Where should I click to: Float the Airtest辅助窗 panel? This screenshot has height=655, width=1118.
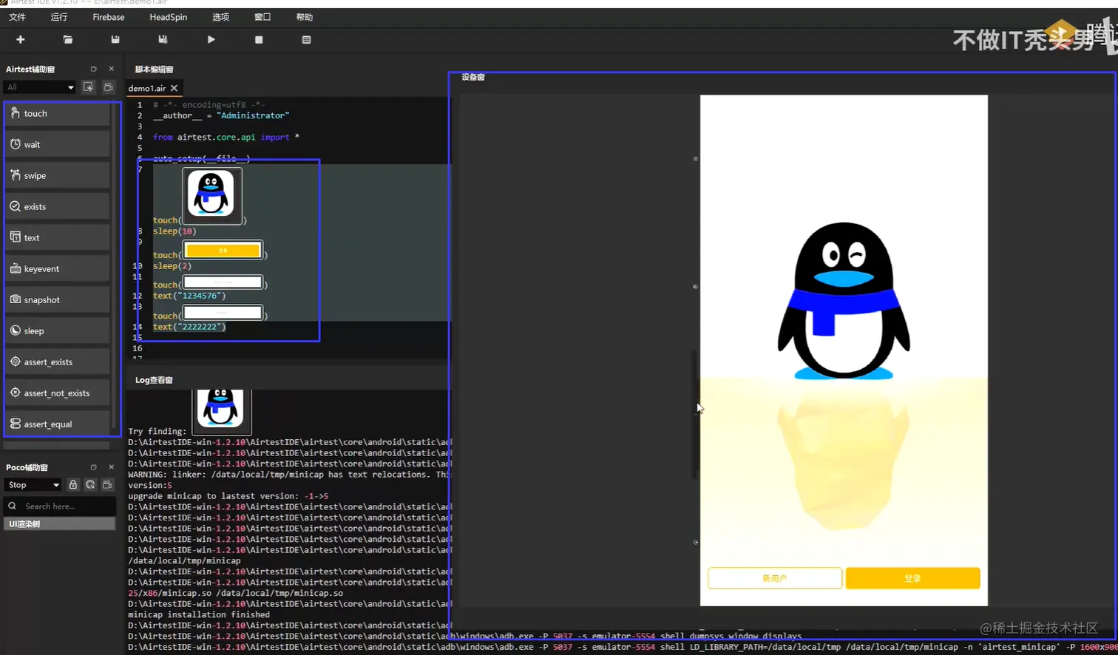coord(93,69)
